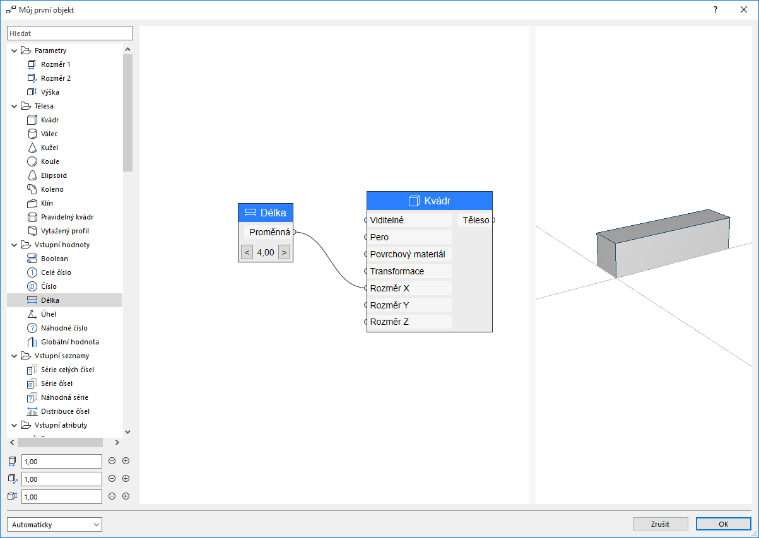Click the plus button for height field
759x538 pixels.
pos(126,496)
